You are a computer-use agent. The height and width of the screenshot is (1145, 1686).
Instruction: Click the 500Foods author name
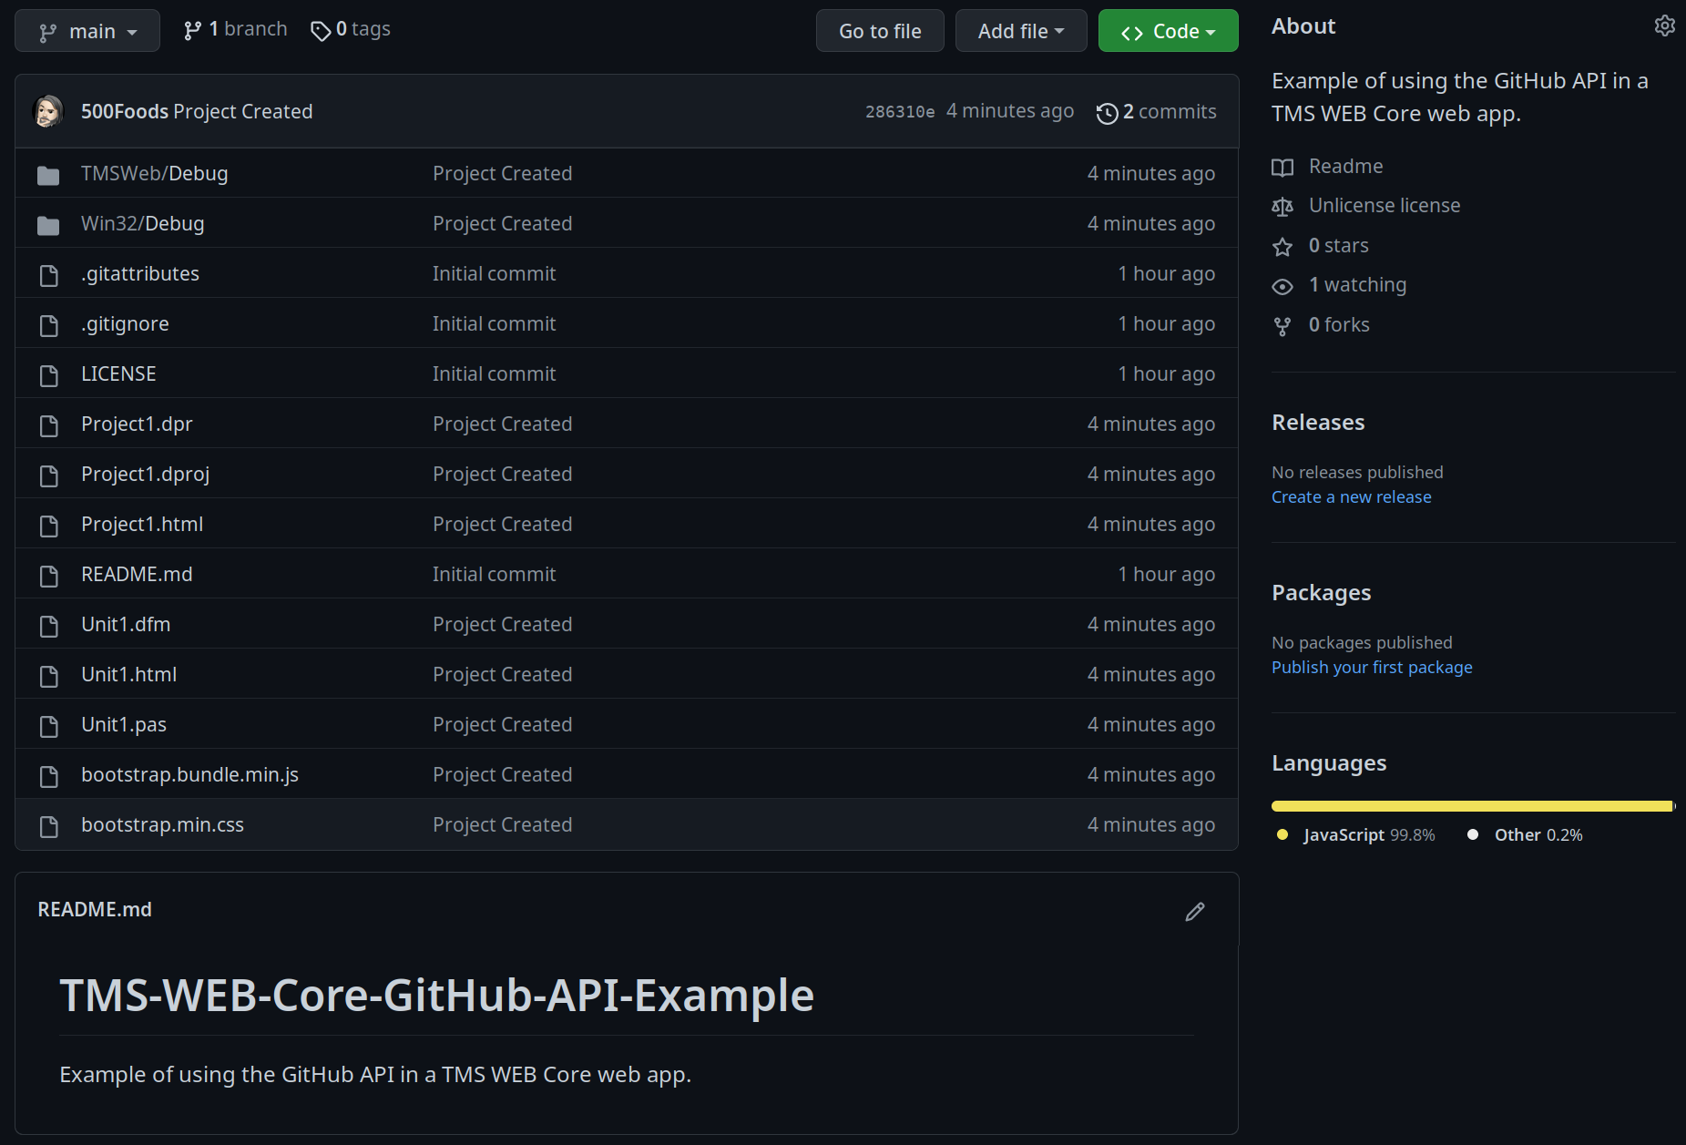125,111
